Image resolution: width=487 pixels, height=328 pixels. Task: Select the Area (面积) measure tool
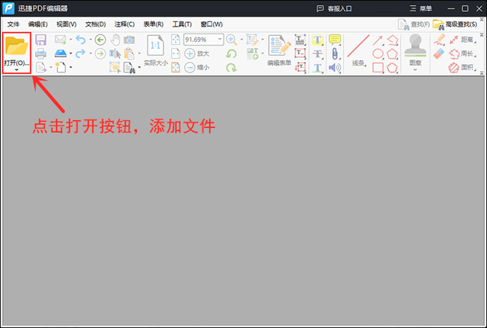(462, 68)
